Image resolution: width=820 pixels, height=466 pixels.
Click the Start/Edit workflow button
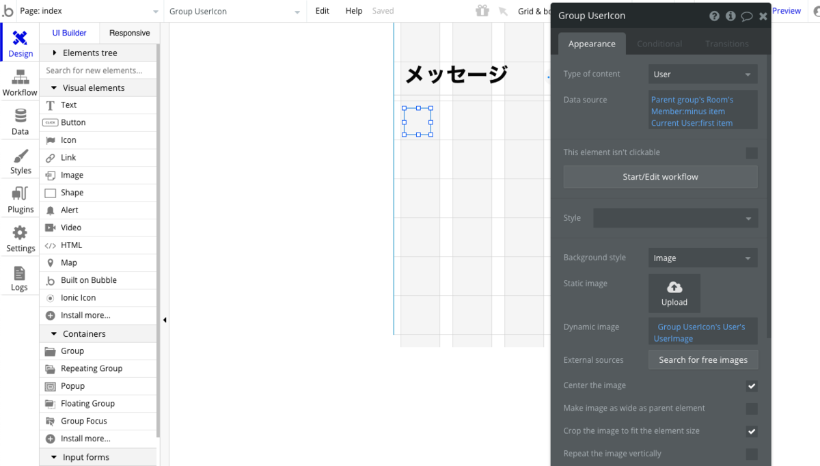pos(660,177)
